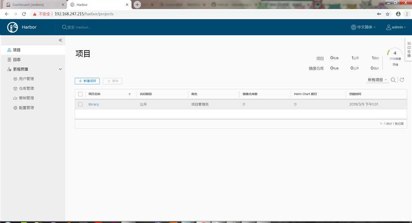The width and height of the screenshot is (412, 223).
Task: Click the Harbor logo icon
Action: click(12, 27)
